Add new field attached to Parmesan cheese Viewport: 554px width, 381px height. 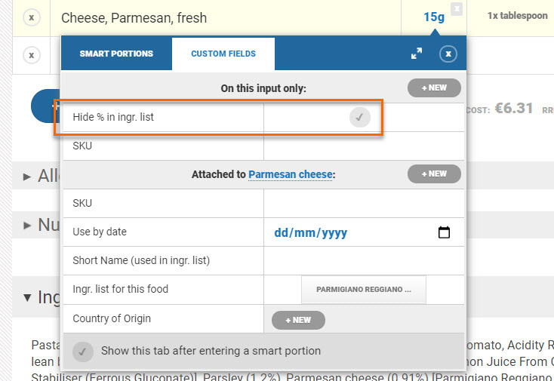[x=434, y=174]
